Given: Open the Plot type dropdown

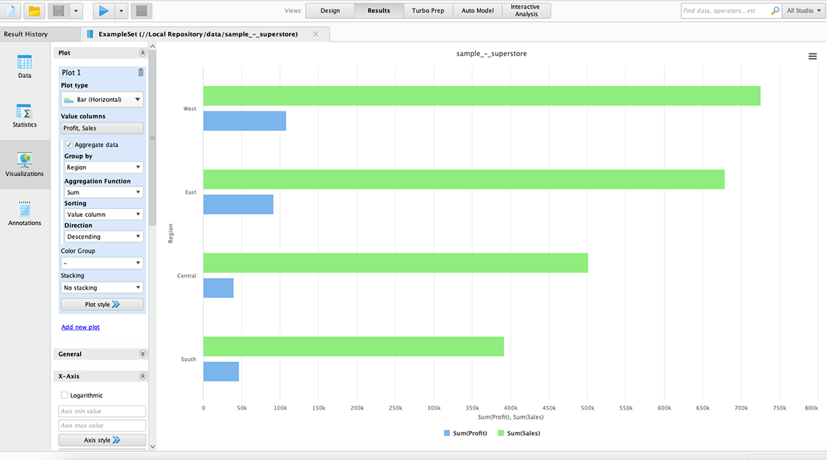Looking at the screenshot, I should tap(102, 99).
